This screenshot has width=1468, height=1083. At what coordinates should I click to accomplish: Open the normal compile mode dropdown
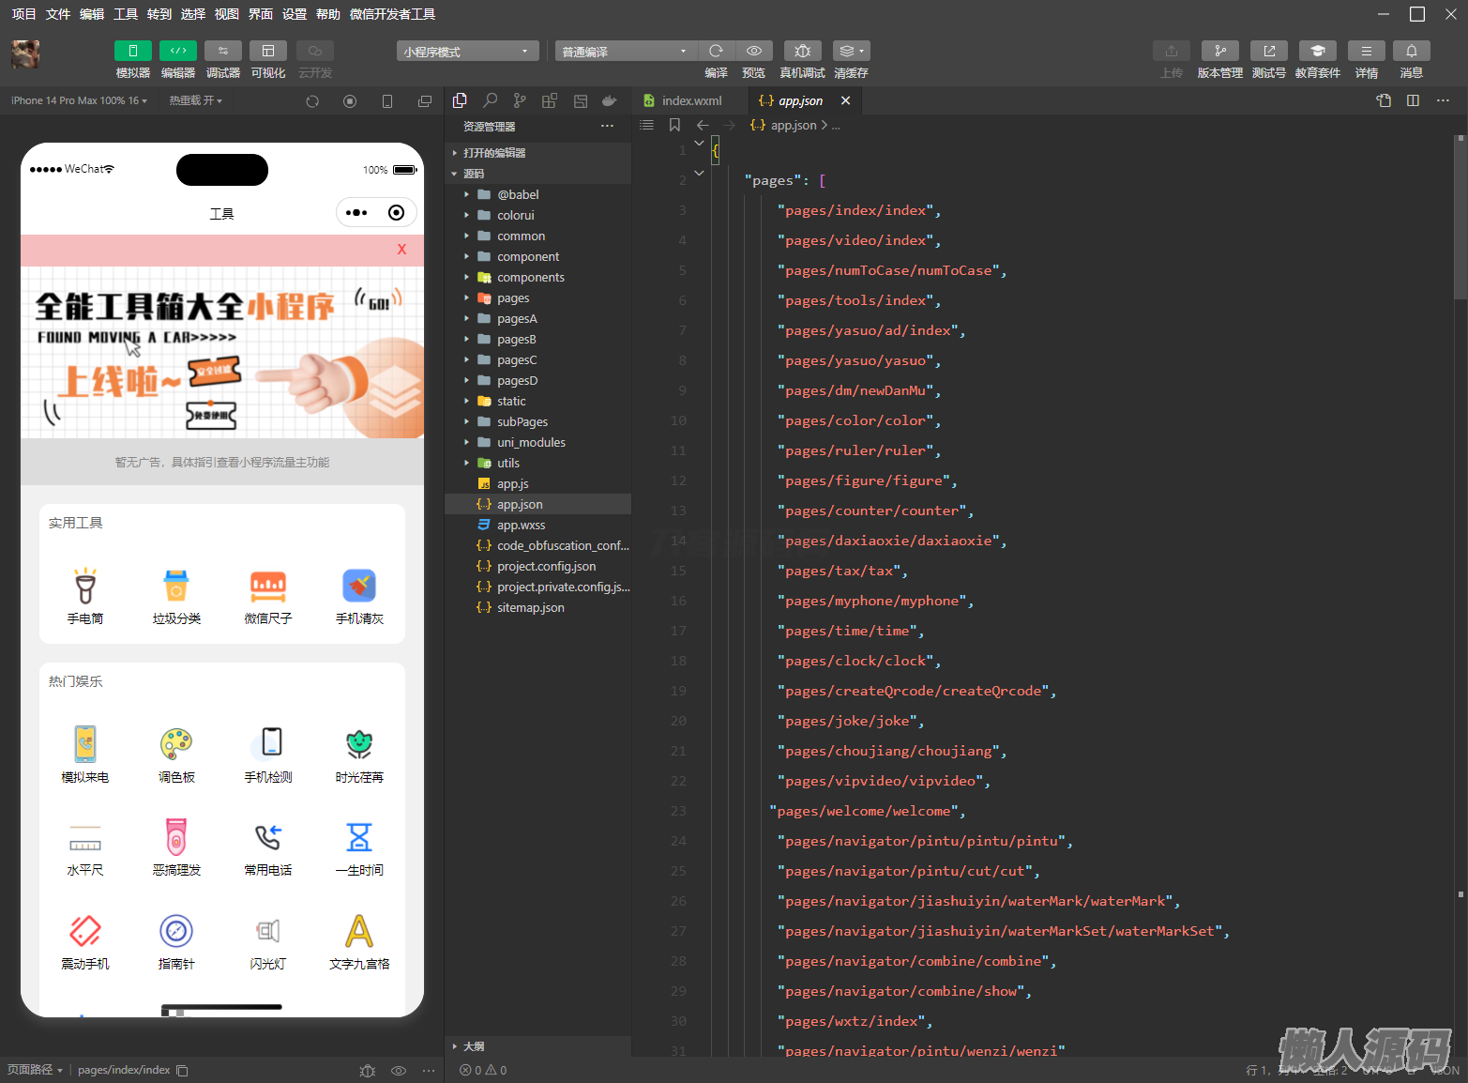pyautogui.click(x=624, y=52)
